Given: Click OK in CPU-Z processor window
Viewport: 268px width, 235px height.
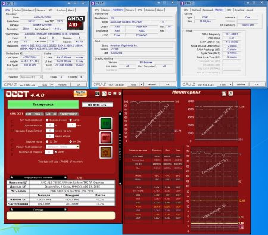Looking at the screenshot, I should coord(79,85).
